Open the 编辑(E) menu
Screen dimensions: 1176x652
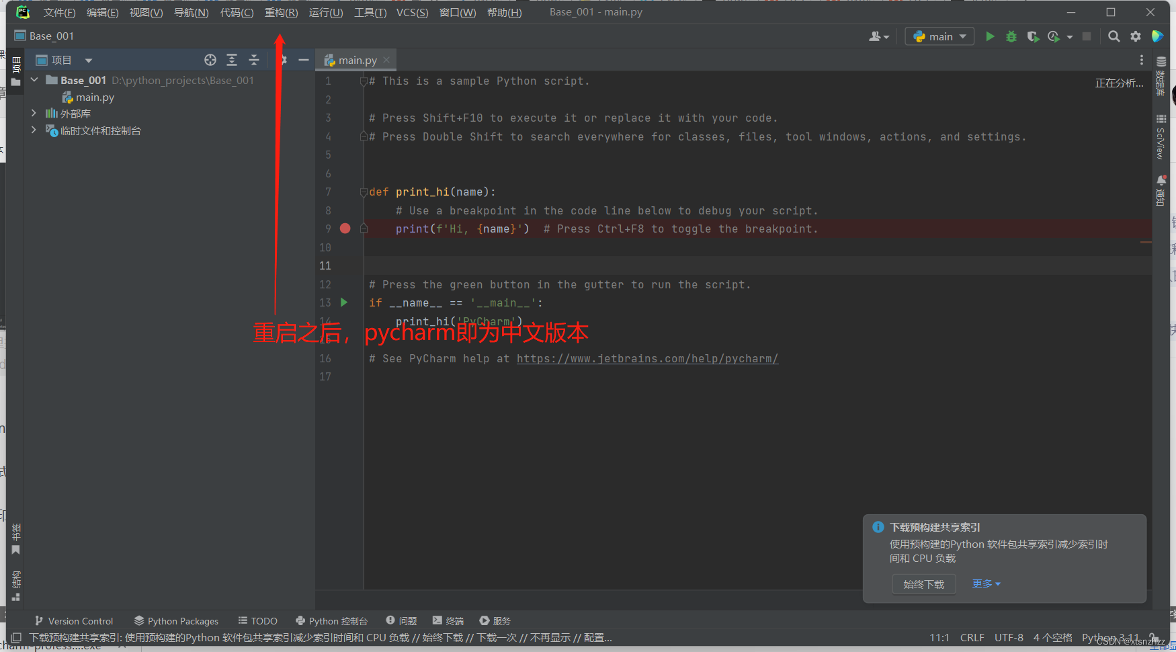[x=103, y=12]
